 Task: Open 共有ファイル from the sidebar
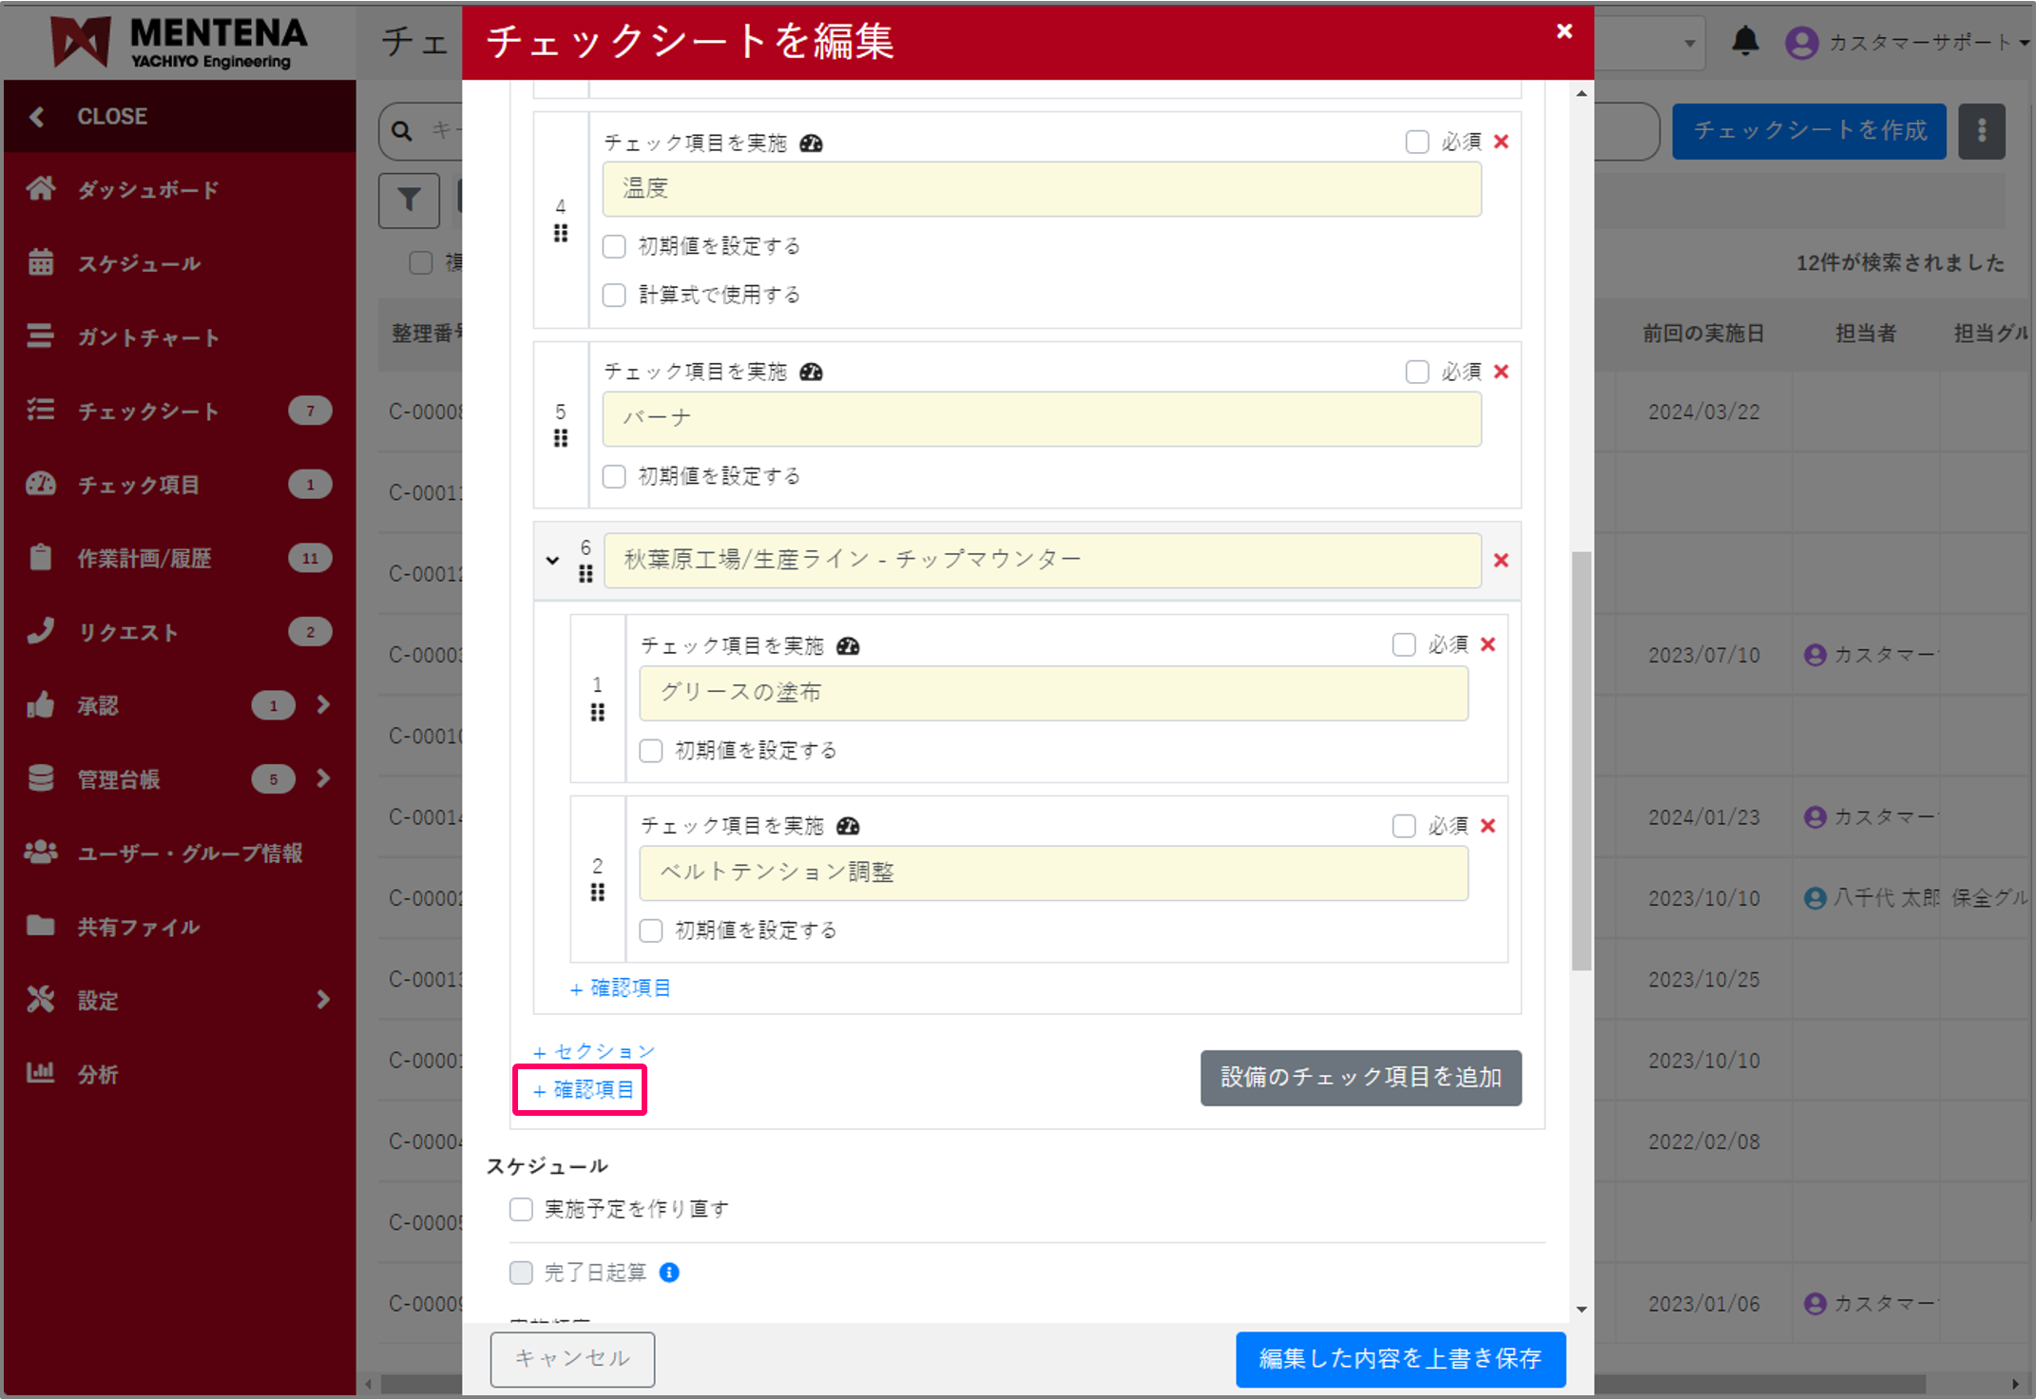click(137, 927)
